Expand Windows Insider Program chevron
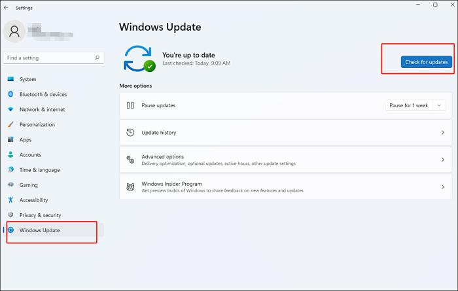The height and width of the screenshot is (291, 458). pyautogui.click(x=443, y=187)
